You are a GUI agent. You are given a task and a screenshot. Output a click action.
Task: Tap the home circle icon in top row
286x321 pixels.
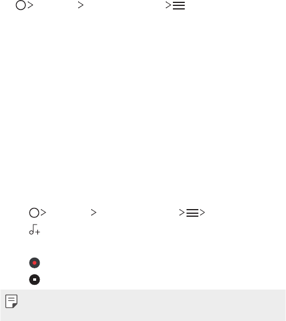pos(21,5)
